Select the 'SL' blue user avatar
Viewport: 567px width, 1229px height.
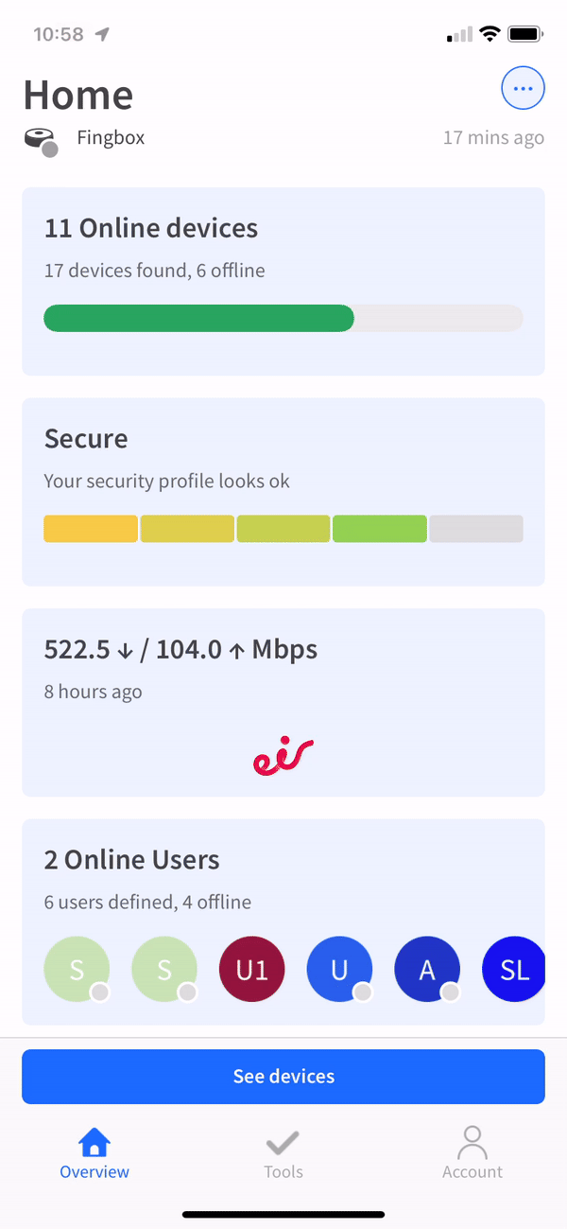click(x=513, y=969)
